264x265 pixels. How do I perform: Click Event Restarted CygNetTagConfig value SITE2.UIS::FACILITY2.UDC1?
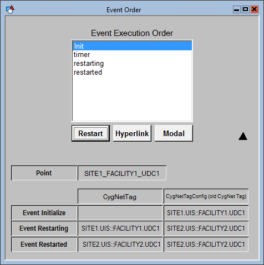pyautogui.click(x=206, y=244)
